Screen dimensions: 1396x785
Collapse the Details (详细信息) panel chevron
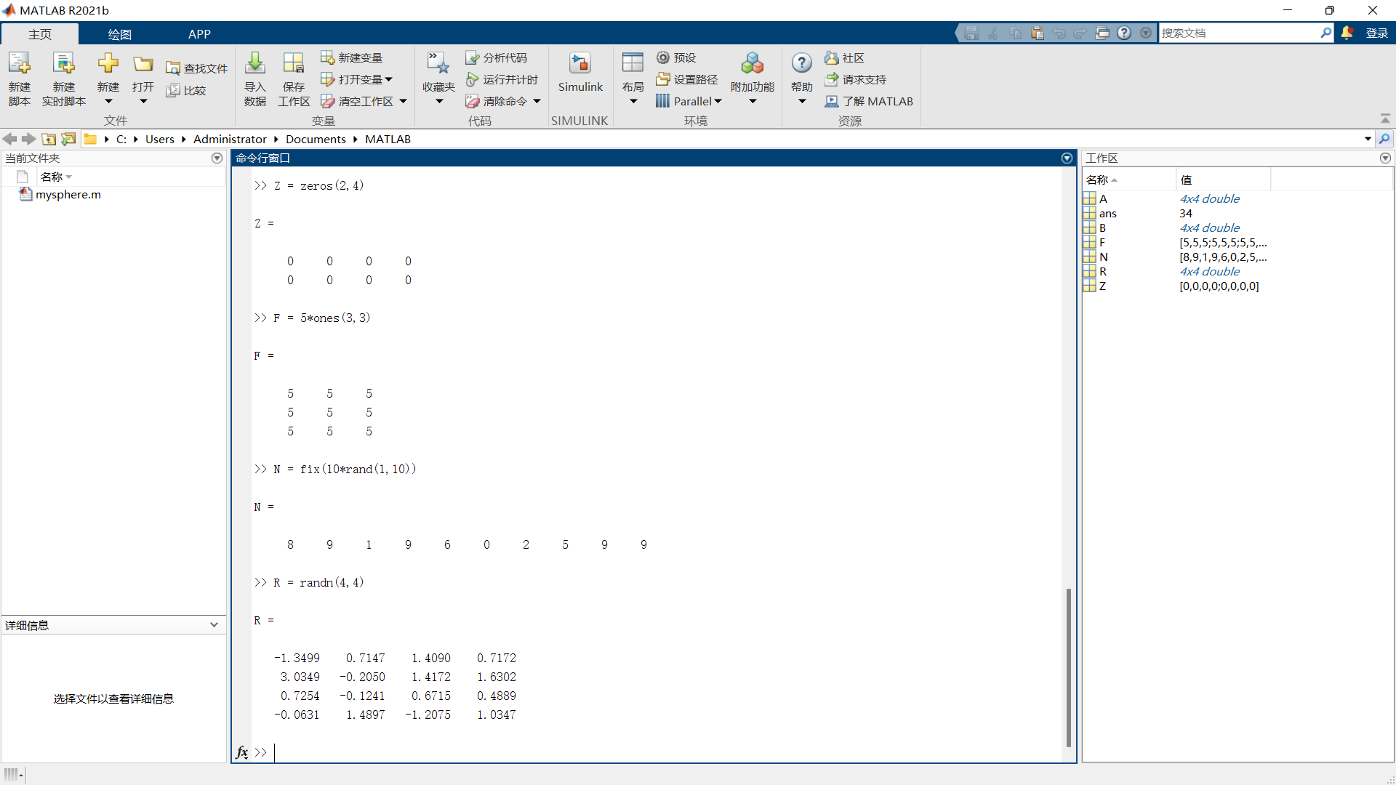214,625
